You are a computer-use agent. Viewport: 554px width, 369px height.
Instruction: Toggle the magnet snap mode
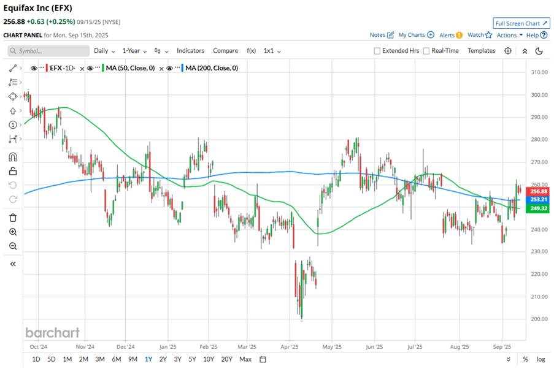click(x=13, y=157)
